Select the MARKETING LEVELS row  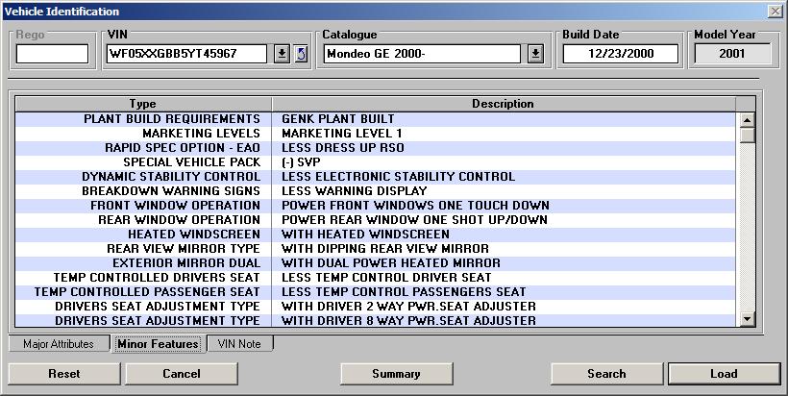coord(375,134)
